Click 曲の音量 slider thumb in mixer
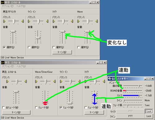This screenshot has height=120, width=155. pyautogui.click(x=139, y=86)
